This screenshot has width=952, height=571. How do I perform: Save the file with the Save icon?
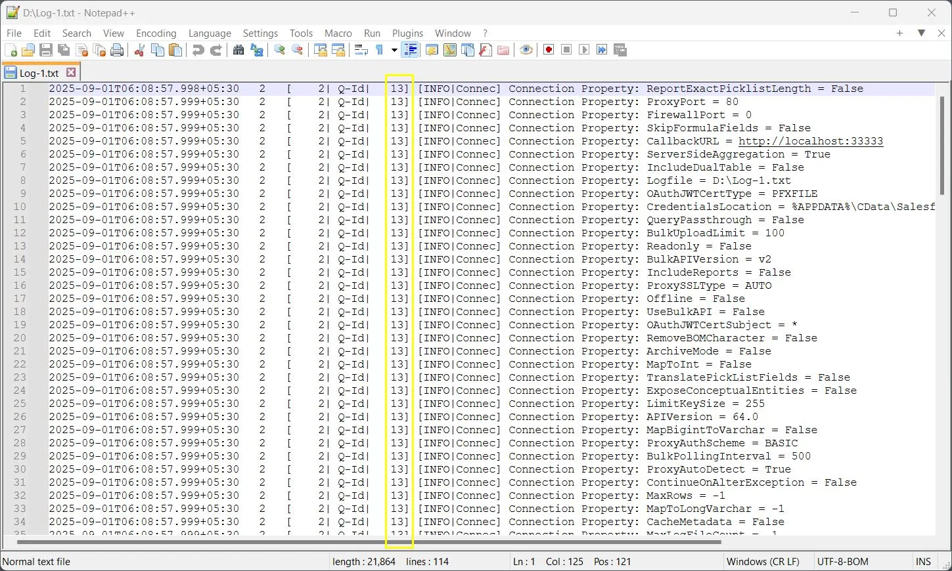(46, 51)
